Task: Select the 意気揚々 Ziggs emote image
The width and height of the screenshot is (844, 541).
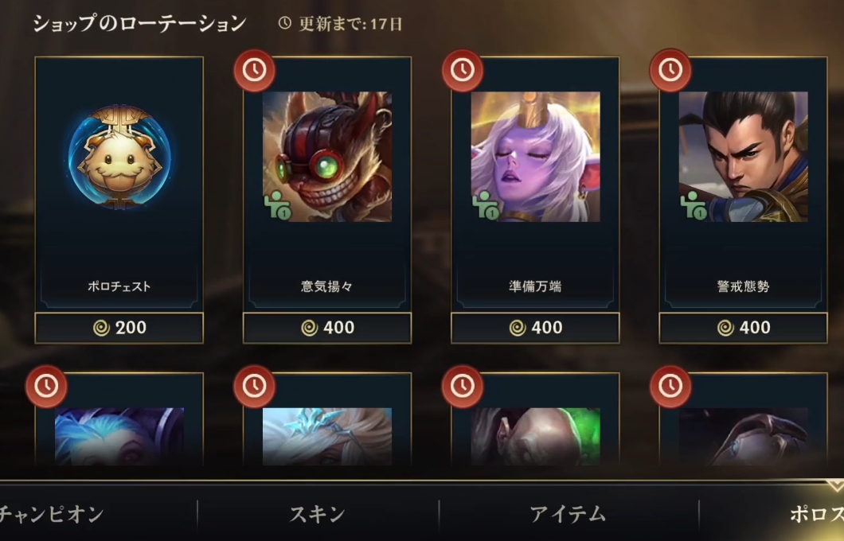Action: [326, 157]
